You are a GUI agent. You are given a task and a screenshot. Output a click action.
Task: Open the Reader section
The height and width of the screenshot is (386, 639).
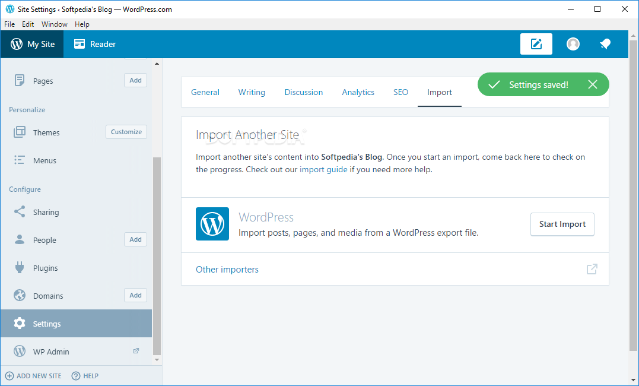point(95,44)
